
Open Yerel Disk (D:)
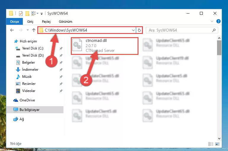coord(30,55)
